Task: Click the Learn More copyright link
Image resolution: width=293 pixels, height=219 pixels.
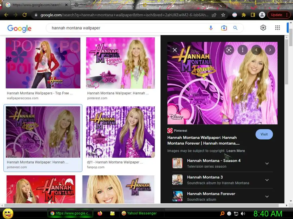Action: coord(236,151)
